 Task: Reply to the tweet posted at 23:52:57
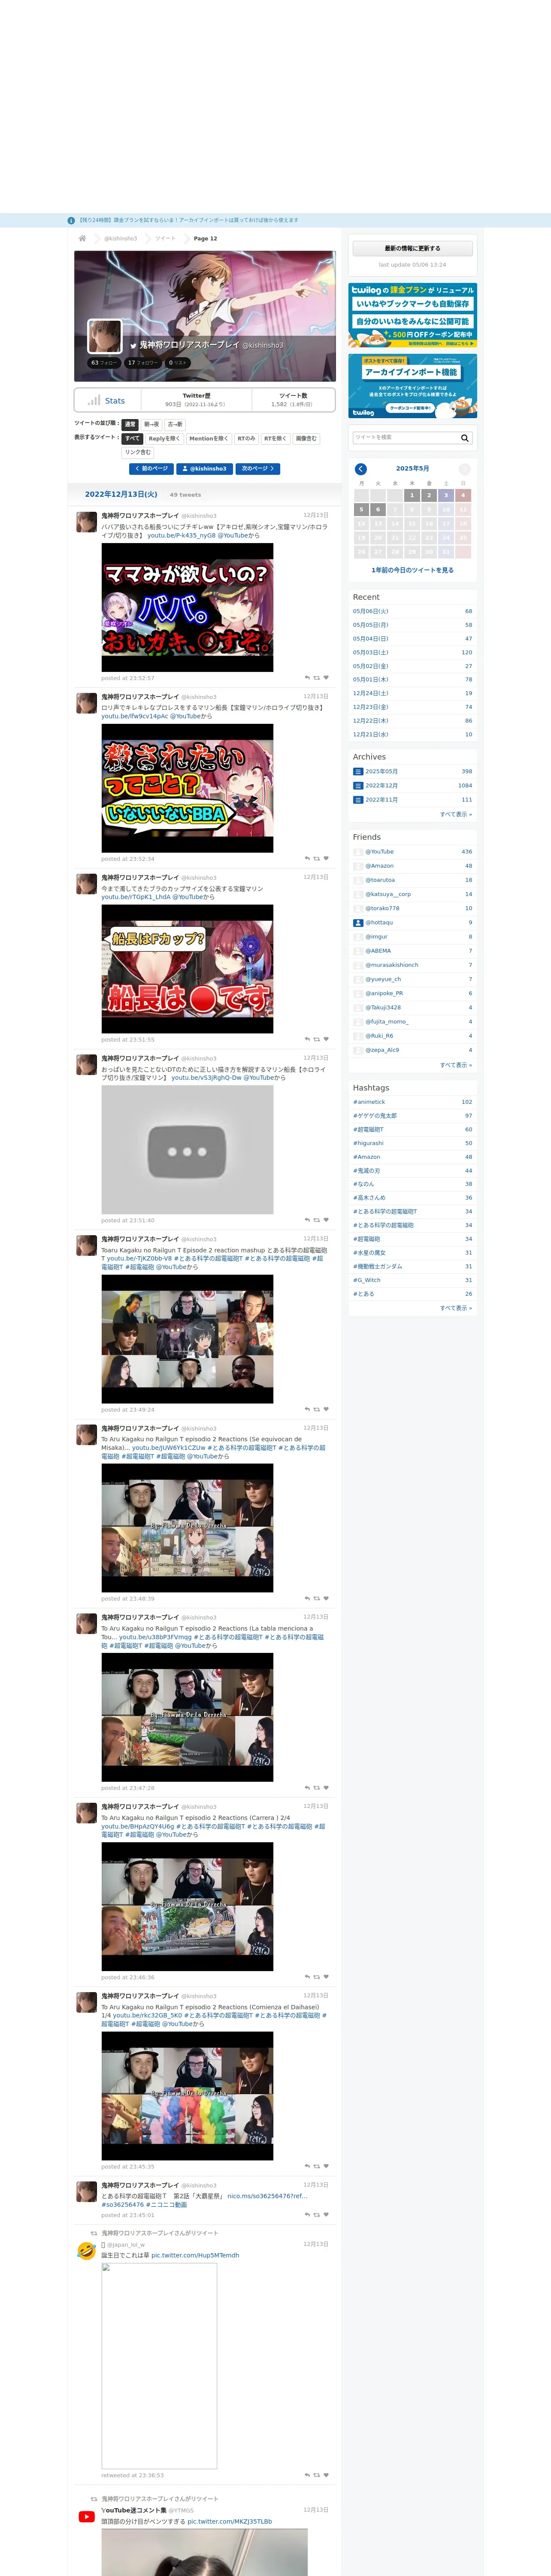coord(307,678)
